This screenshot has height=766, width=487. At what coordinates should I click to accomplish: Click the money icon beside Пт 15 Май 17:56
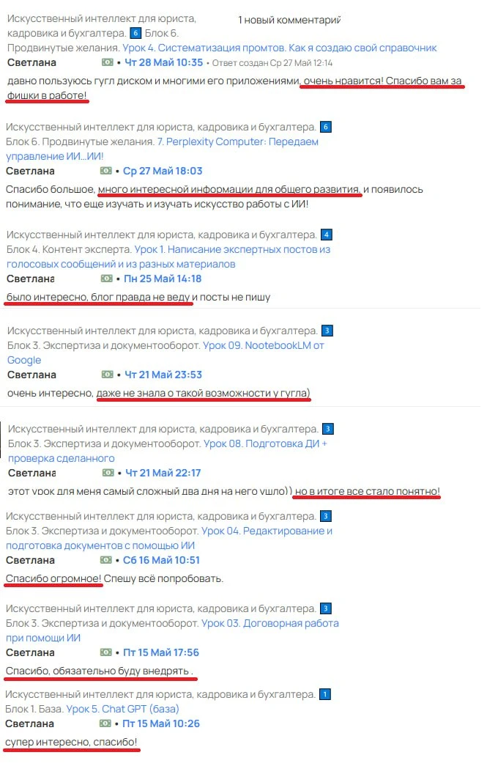point(106,652)
